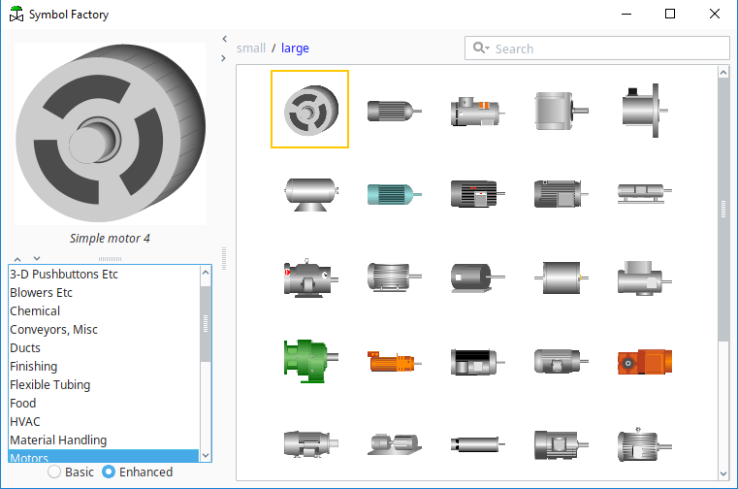Click the symbol grid scroll-up arrow
Screen dimensions: 738x489
point(723,72)
